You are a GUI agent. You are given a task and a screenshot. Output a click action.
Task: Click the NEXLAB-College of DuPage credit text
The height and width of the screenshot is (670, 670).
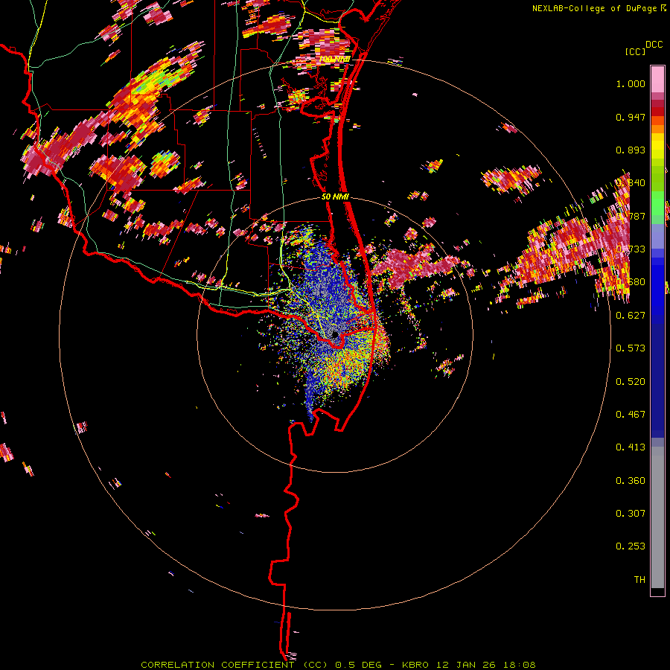coord(596,8)
